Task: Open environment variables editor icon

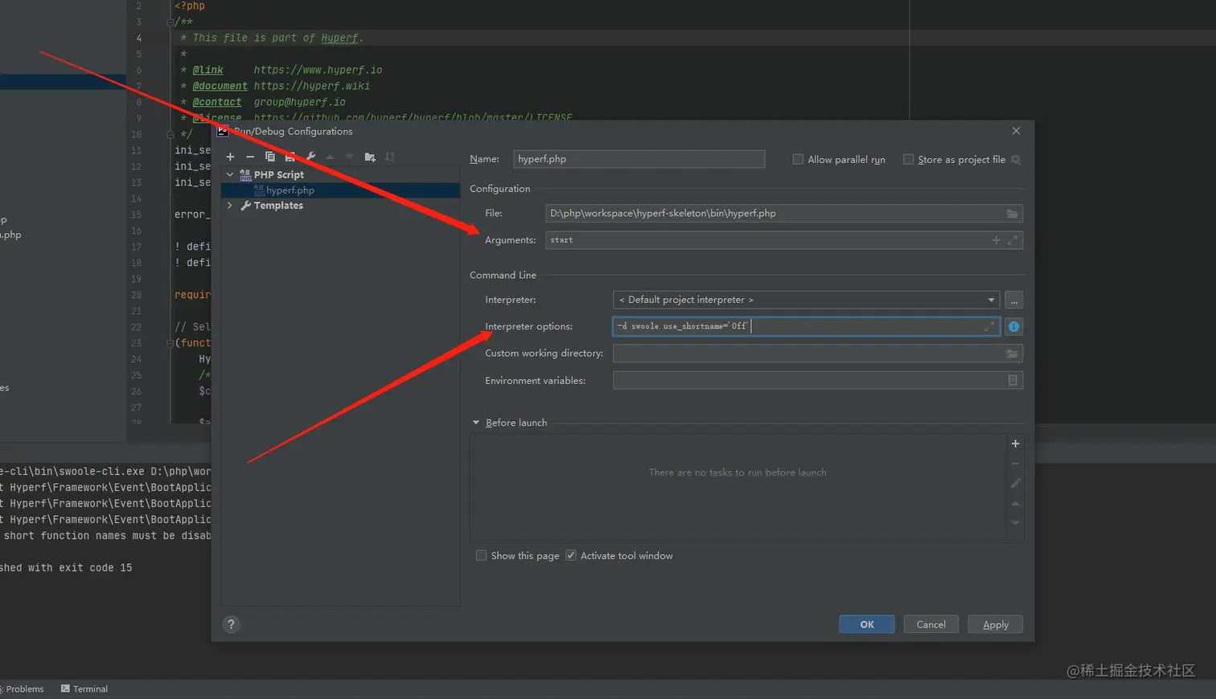Action: [1013, 381]
